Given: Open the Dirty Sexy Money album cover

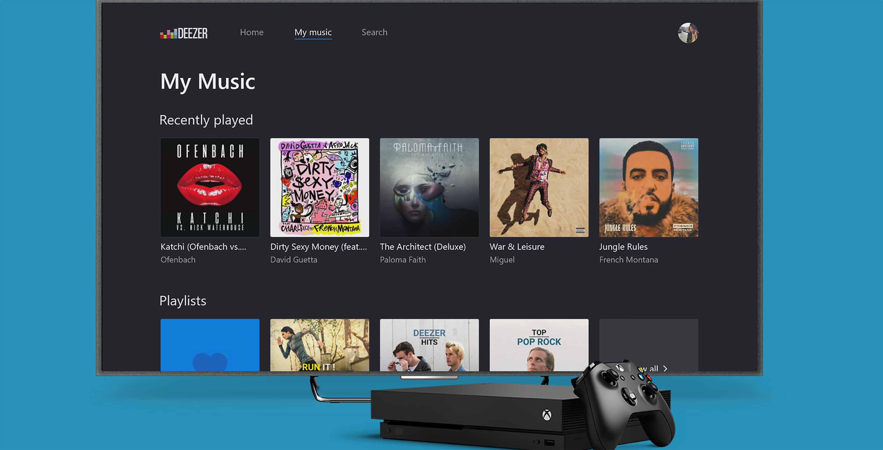Looking at the screenshot, I should [319, 188].
